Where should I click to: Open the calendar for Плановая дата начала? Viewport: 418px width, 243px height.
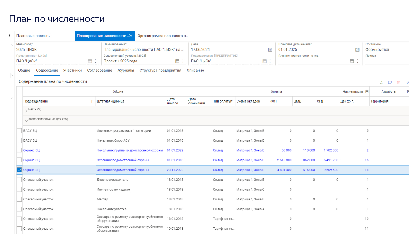(357, 50)
